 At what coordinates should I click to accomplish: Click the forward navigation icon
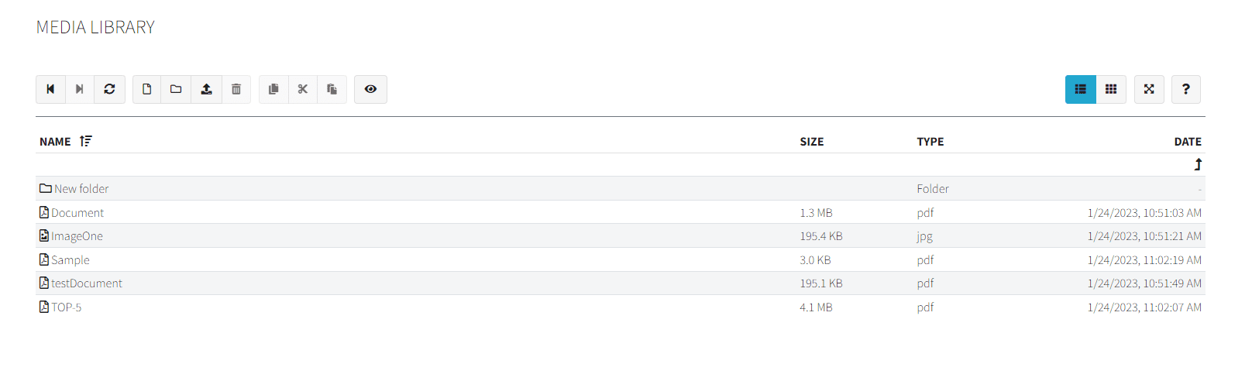pyautogui.click(x=80, y=89)
